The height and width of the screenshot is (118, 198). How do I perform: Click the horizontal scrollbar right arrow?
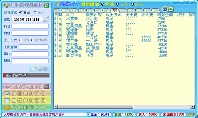pos(192,107)
